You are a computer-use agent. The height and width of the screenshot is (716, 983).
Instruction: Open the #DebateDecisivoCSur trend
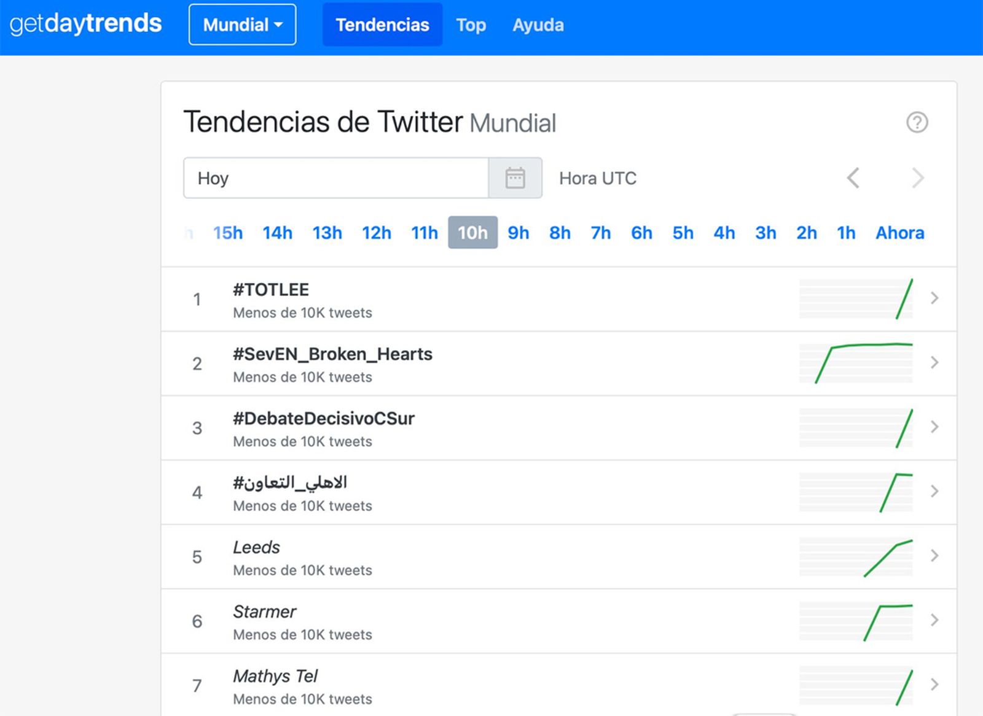click(324, 418)
